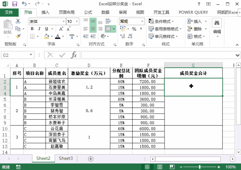Viewport: 241px width, 170px height.
Task: Open 格式 format cells dropdown
Action: [196, 36]
